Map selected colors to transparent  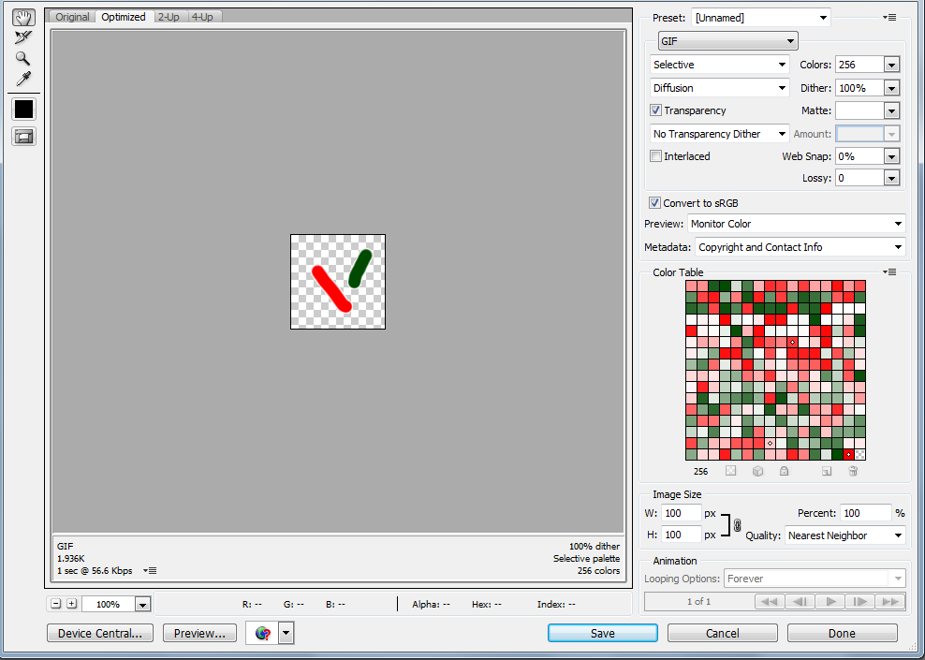(x=731, y=471)
